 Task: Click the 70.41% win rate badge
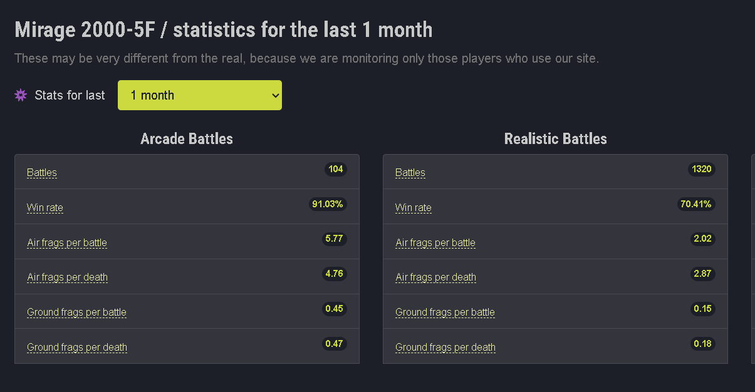pos(697,204)
